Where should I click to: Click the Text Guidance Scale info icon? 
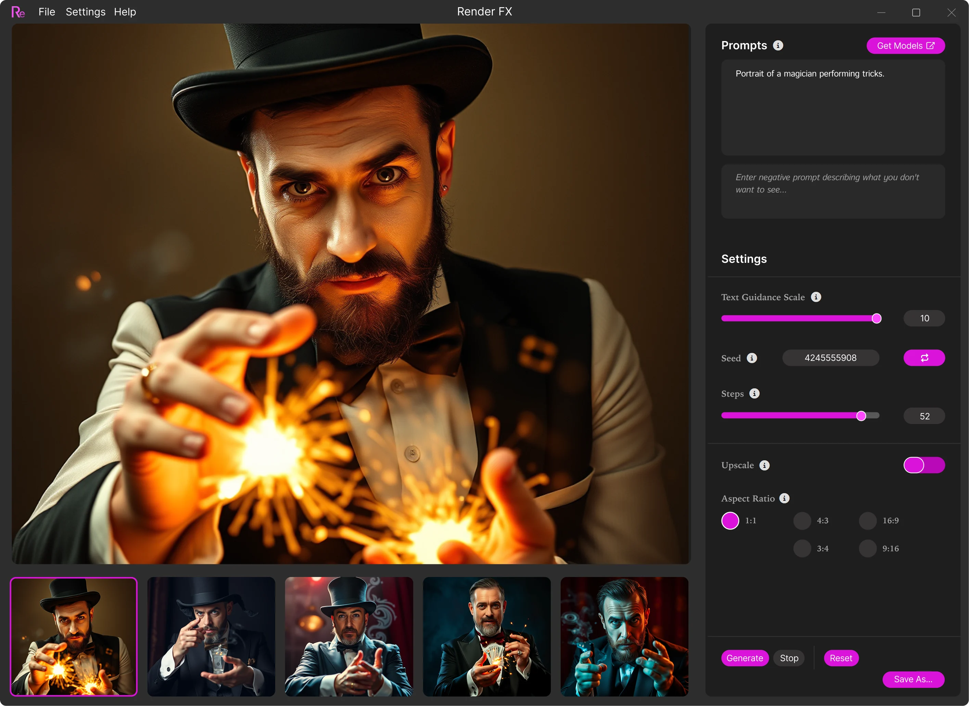[816, 297]
